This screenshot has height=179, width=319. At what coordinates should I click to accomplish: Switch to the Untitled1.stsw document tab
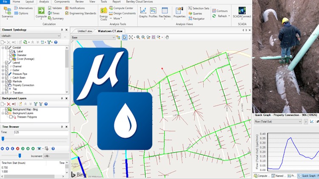[x=85, y=31]
